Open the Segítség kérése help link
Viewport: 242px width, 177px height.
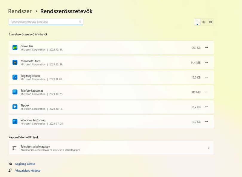[25, 164]
